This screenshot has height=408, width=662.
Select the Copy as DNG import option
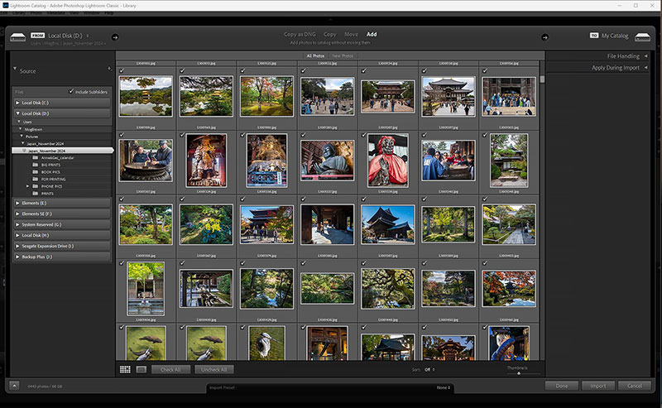click(301, 35)
